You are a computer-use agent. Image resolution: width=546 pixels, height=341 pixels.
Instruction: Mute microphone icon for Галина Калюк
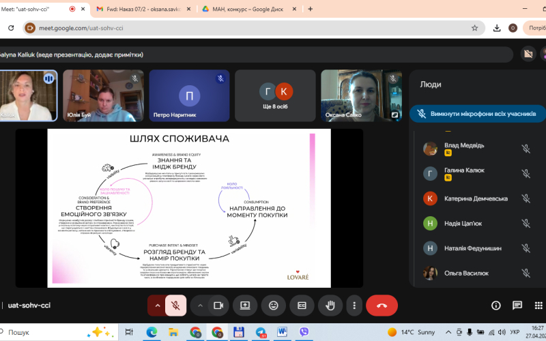point(526,174)
